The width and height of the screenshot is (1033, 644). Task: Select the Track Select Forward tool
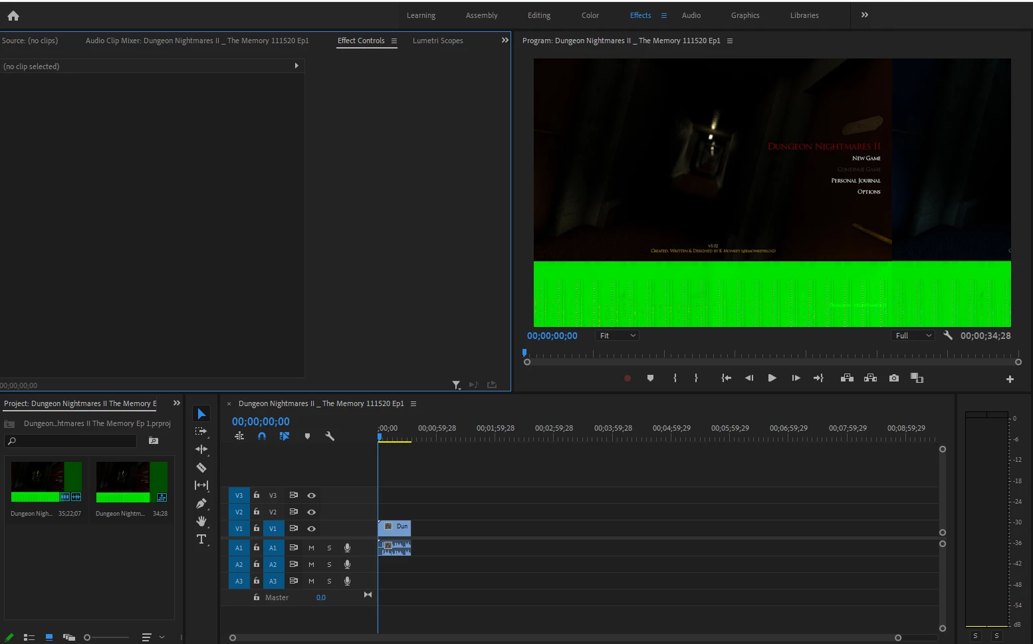click(x=201, y=431)
